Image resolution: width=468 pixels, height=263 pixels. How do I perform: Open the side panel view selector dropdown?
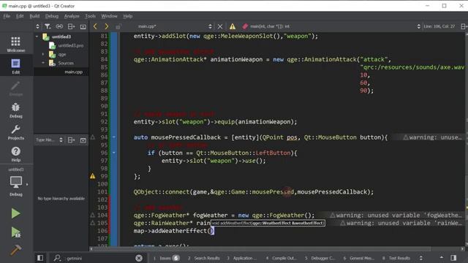(x=37, y=26)
